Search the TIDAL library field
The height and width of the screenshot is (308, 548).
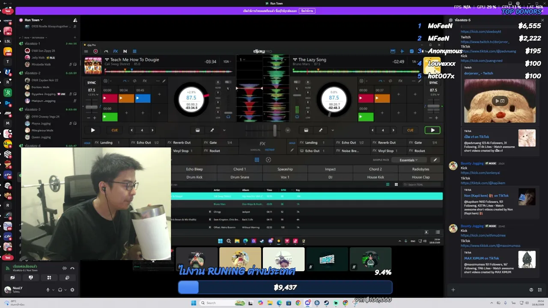tap(421, 184)
